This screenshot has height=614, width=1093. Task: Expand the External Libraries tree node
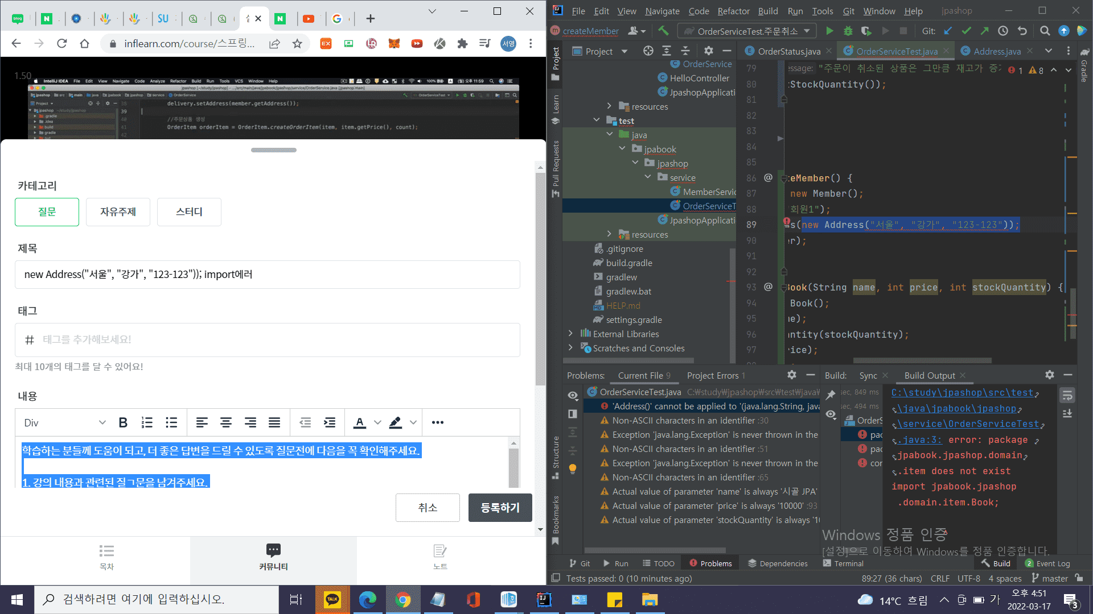[570, 334]
